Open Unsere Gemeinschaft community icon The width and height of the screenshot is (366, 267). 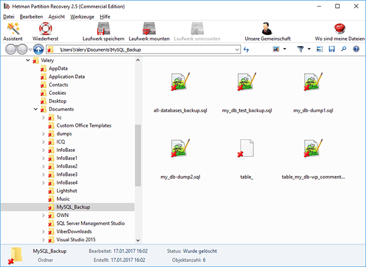point(268,28)
